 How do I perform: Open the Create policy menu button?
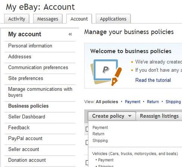click(112, 116)
